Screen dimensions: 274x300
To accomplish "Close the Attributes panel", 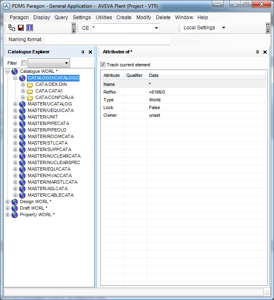I will [265, 52].
